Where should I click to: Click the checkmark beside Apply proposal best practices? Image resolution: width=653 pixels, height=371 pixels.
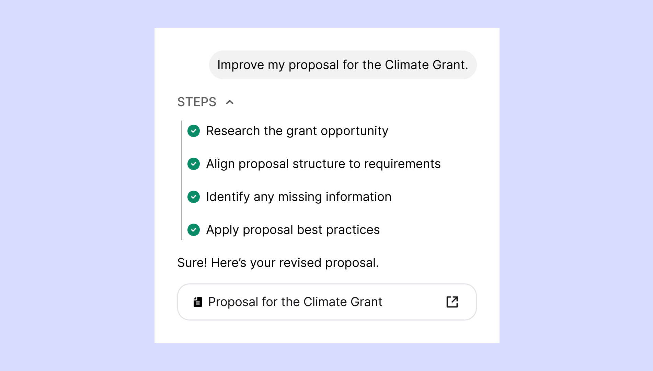point(194,230)
